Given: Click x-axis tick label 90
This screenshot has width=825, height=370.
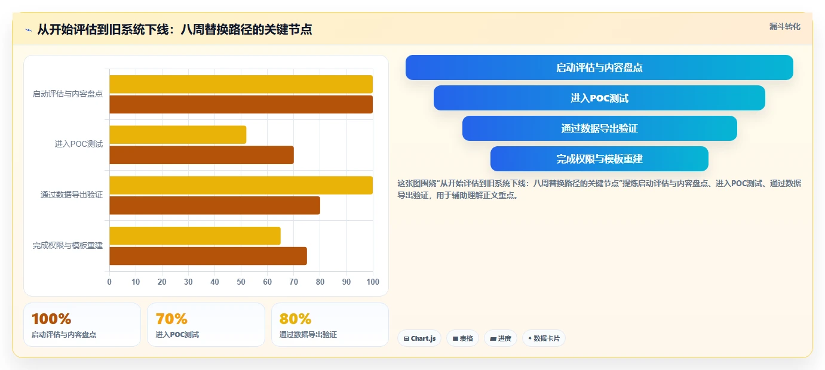Looking at the screenshot, I should tap(346, 282).
